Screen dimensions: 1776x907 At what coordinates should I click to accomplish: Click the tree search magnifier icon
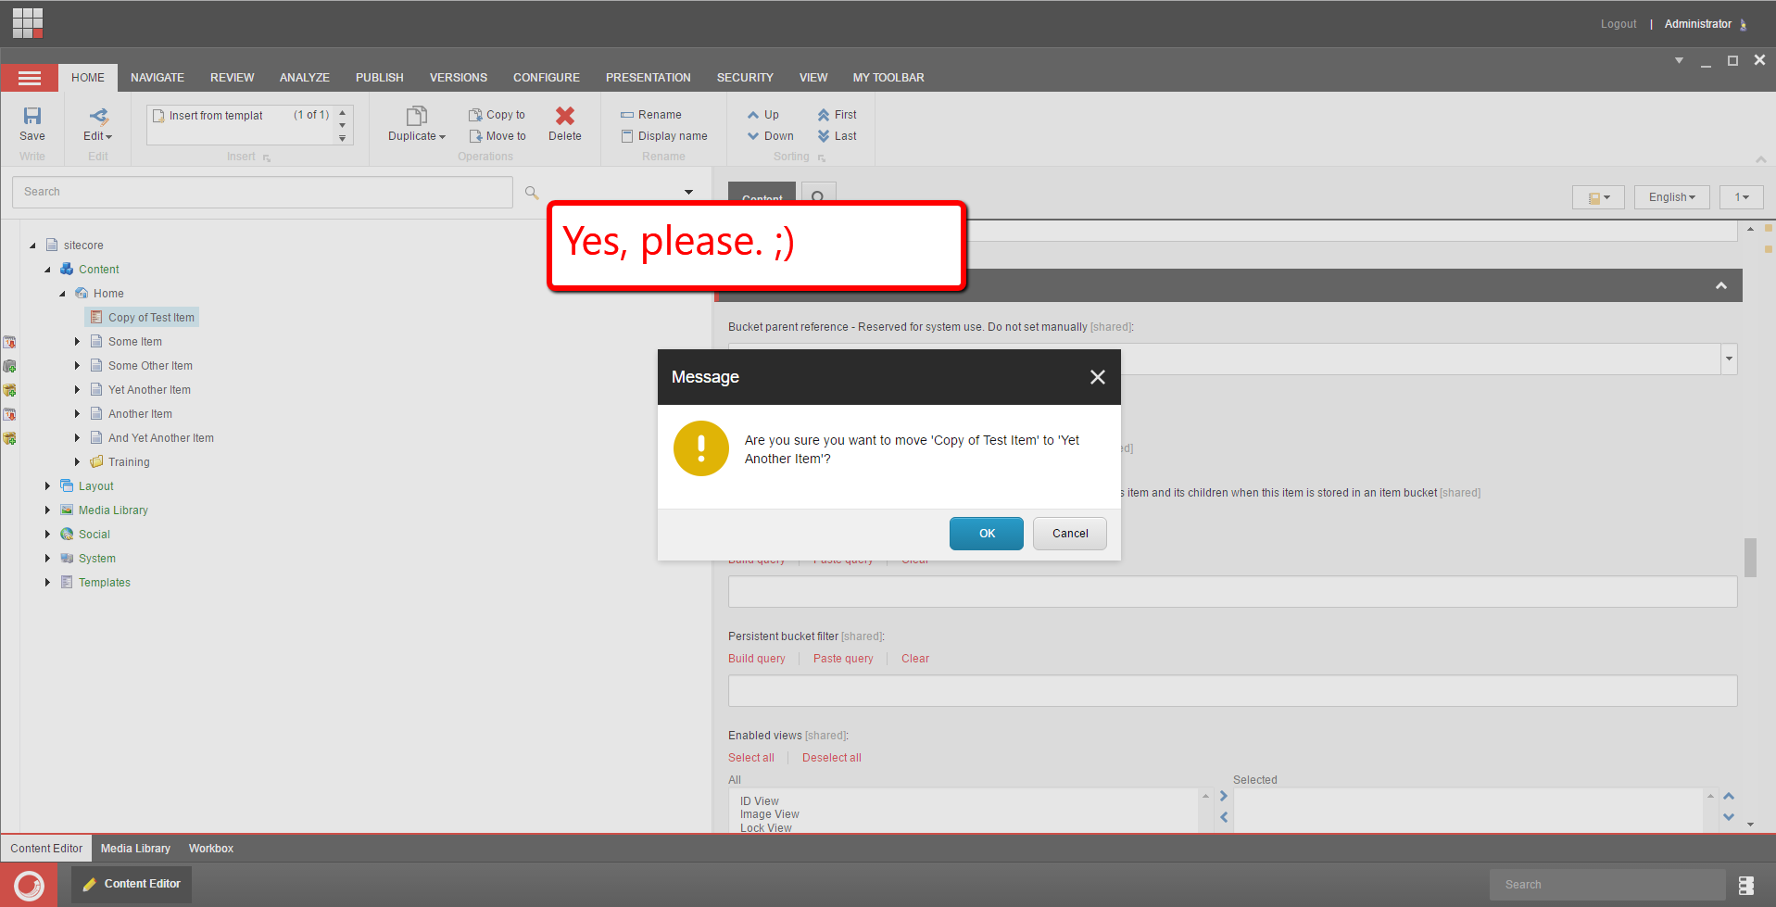[x=532, y=193]
